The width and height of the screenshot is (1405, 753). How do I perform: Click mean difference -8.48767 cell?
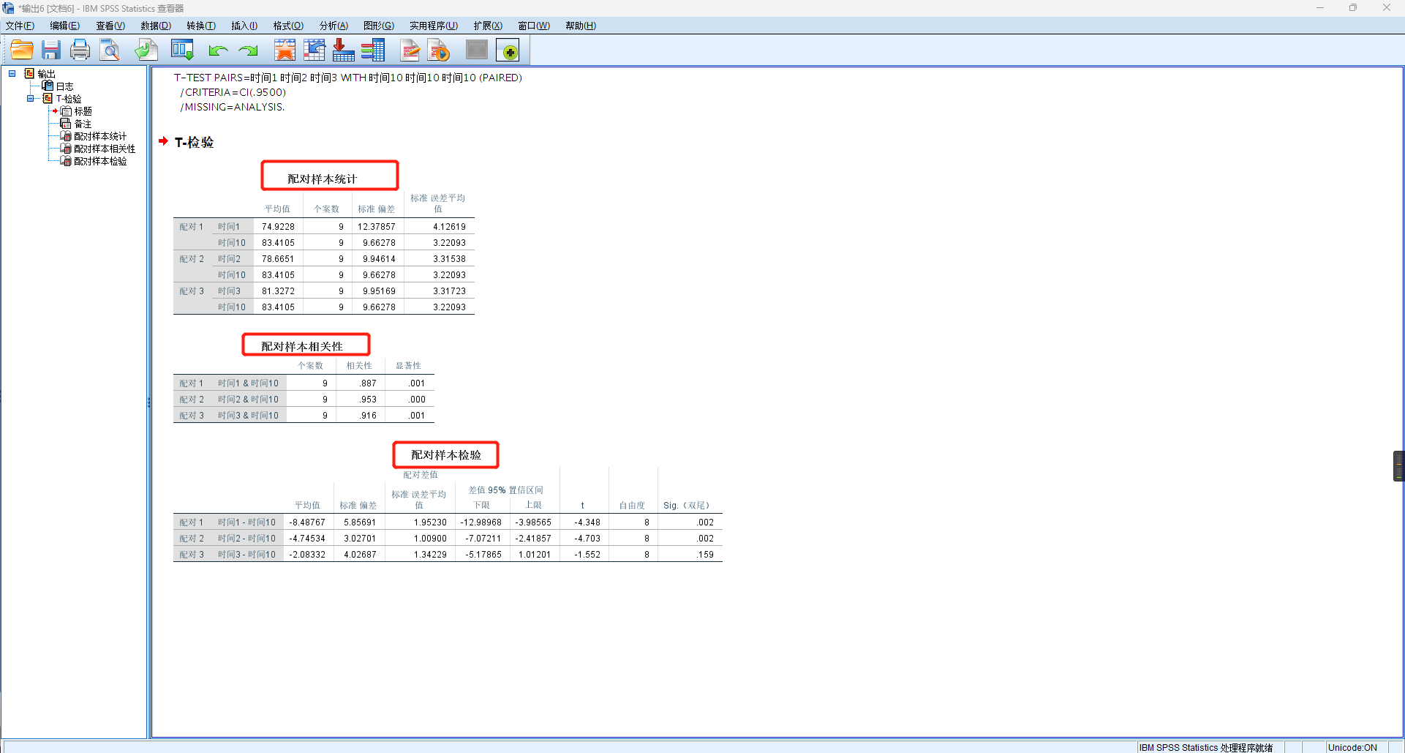(307, 522)
